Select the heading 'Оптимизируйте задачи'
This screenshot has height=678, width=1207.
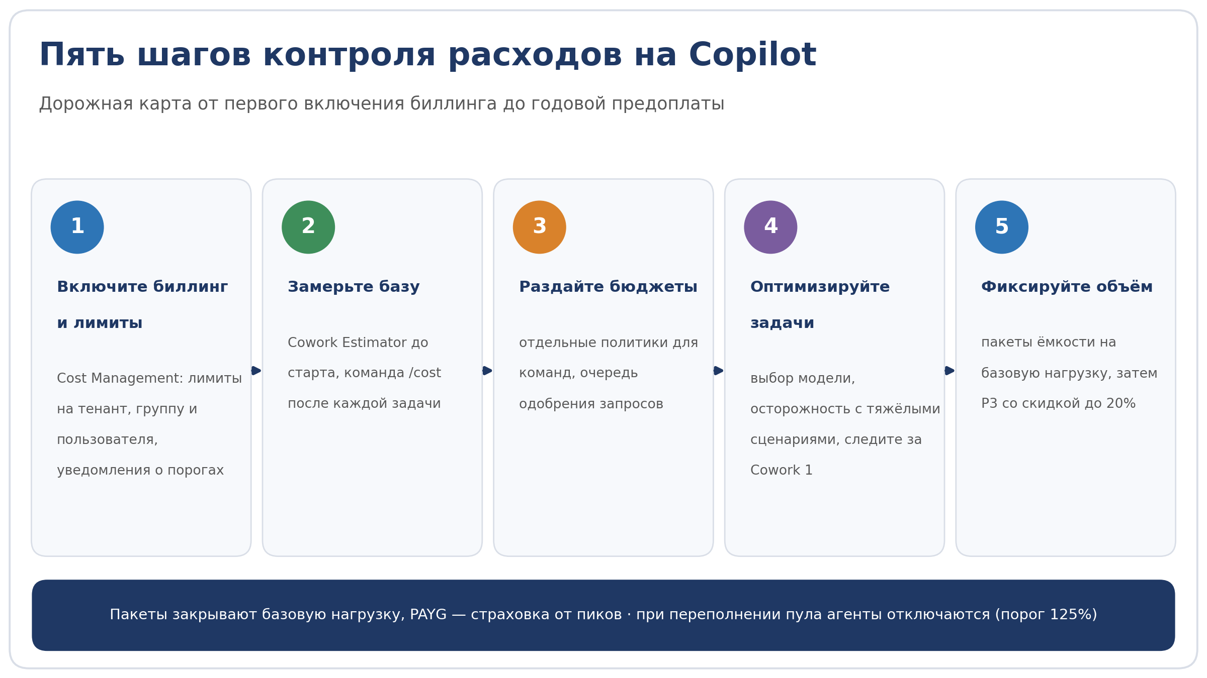point(820,305)
